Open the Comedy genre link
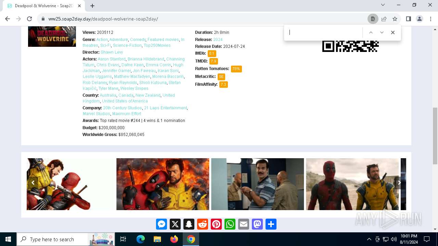 click(x=138, y=40)
